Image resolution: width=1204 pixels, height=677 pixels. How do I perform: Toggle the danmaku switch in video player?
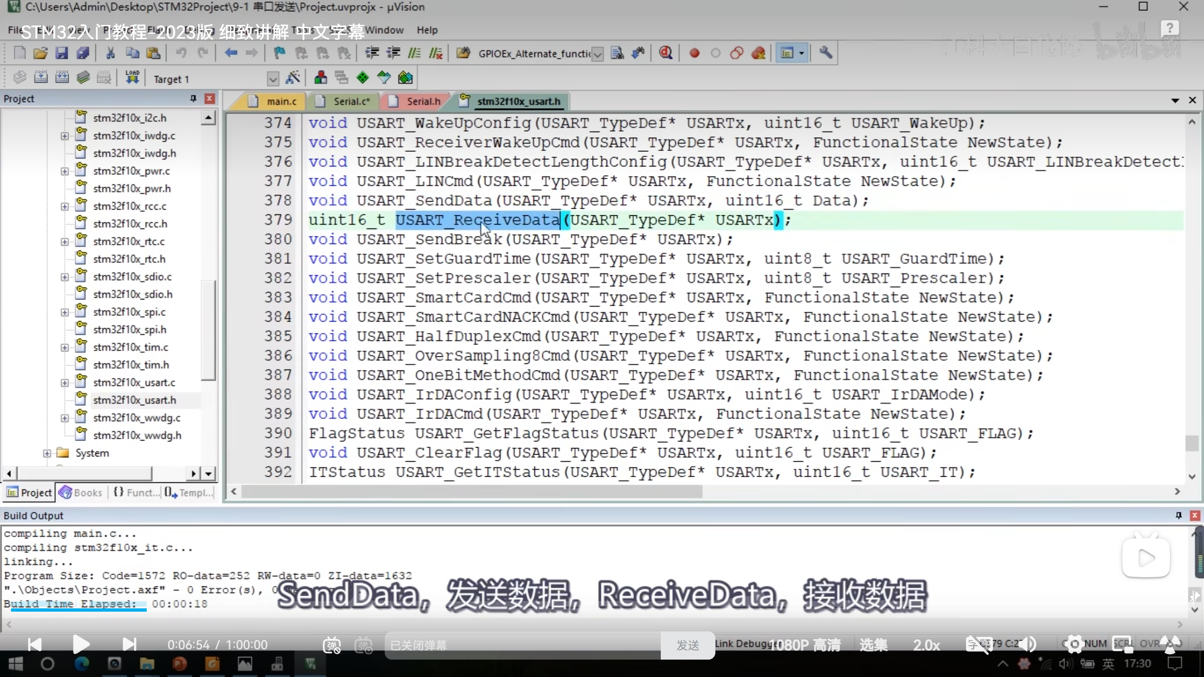click(x=332, y=645)
